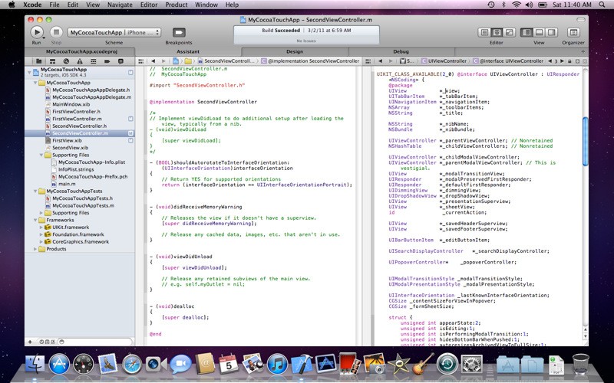Show the Symbol navigator
Viewport: 614px width, 383px height.
[52, 61]
